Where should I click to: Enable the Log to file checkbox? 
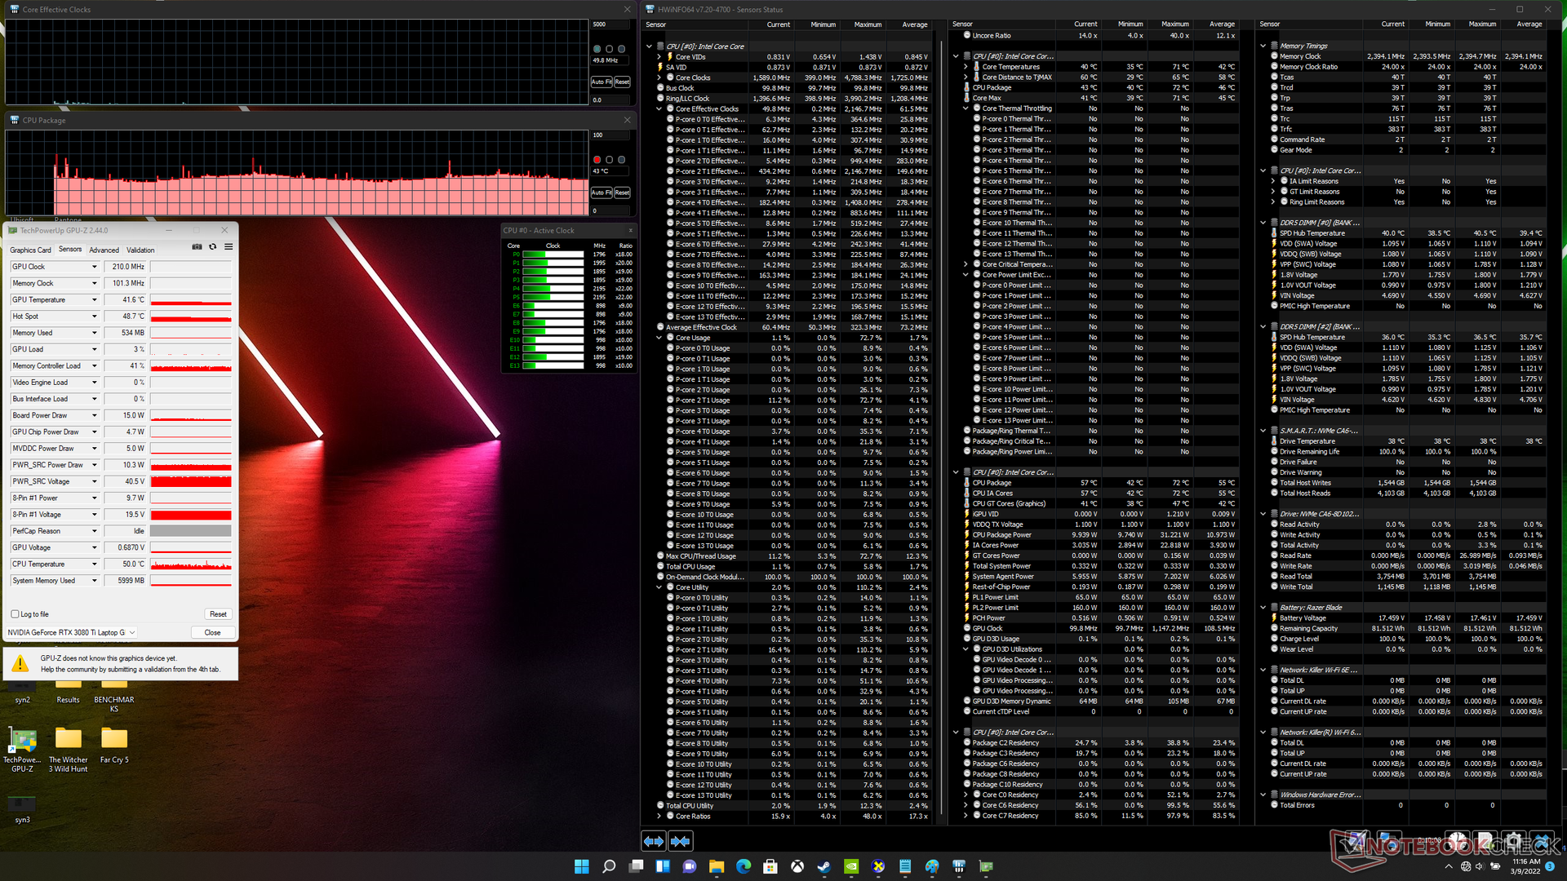pyautogui.click(x=16, y=614)
